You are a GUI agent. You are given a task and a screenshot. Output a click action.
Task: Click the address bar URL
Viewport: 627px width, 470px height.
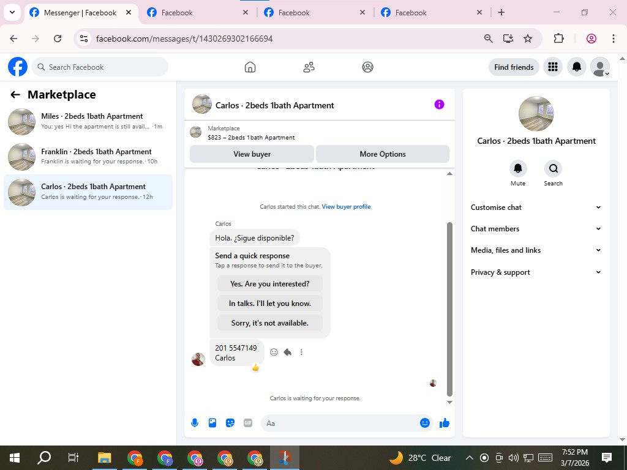pyautogui.click(x=184, y=39)
